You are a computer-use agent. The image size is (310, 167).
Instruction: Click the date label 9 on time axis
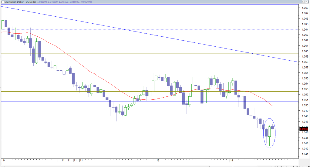4,160
